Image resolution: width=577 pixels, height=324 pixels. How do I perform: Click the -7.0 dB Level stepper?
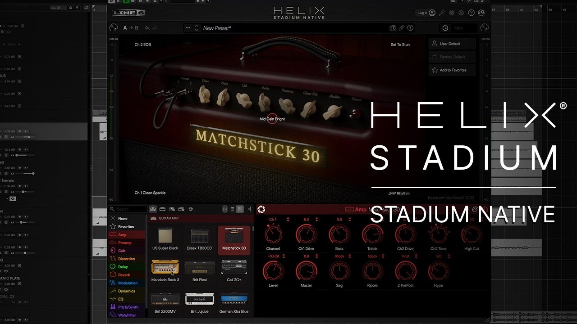(x=283, y=256)
